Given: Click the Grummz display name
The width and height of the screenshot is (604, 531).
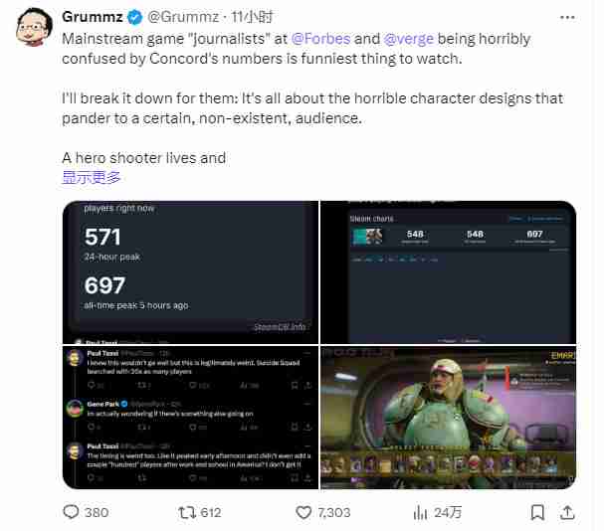Looking at the screenshot, I should (x=93, y=17).
